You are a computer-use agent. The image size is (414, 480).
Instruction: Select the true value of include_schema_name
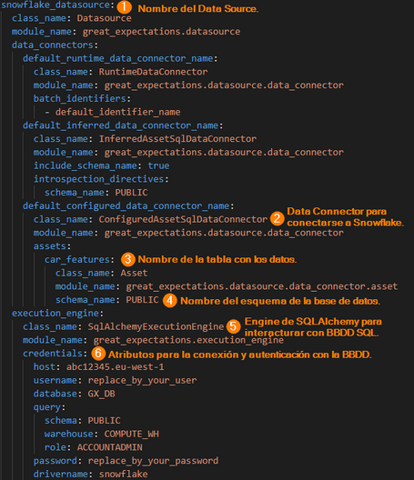point(158,165)
